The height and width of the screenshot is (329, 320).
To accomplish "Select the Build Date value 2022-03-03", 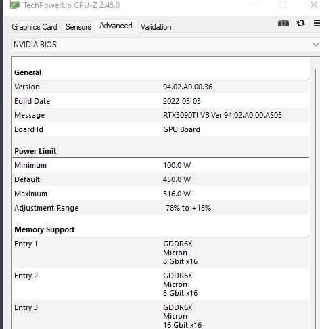I will [x=182, y=101].
